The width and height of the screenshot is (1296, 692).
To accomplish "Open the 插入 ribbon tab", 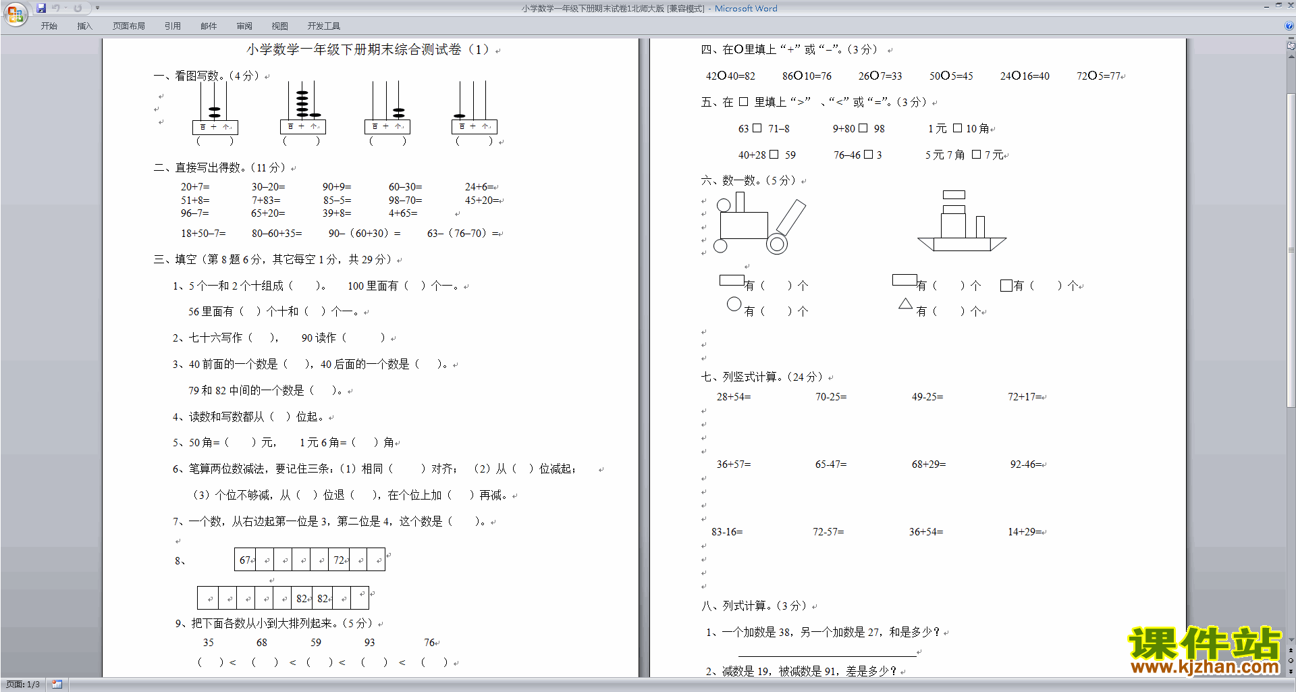I will pos(84,26).
